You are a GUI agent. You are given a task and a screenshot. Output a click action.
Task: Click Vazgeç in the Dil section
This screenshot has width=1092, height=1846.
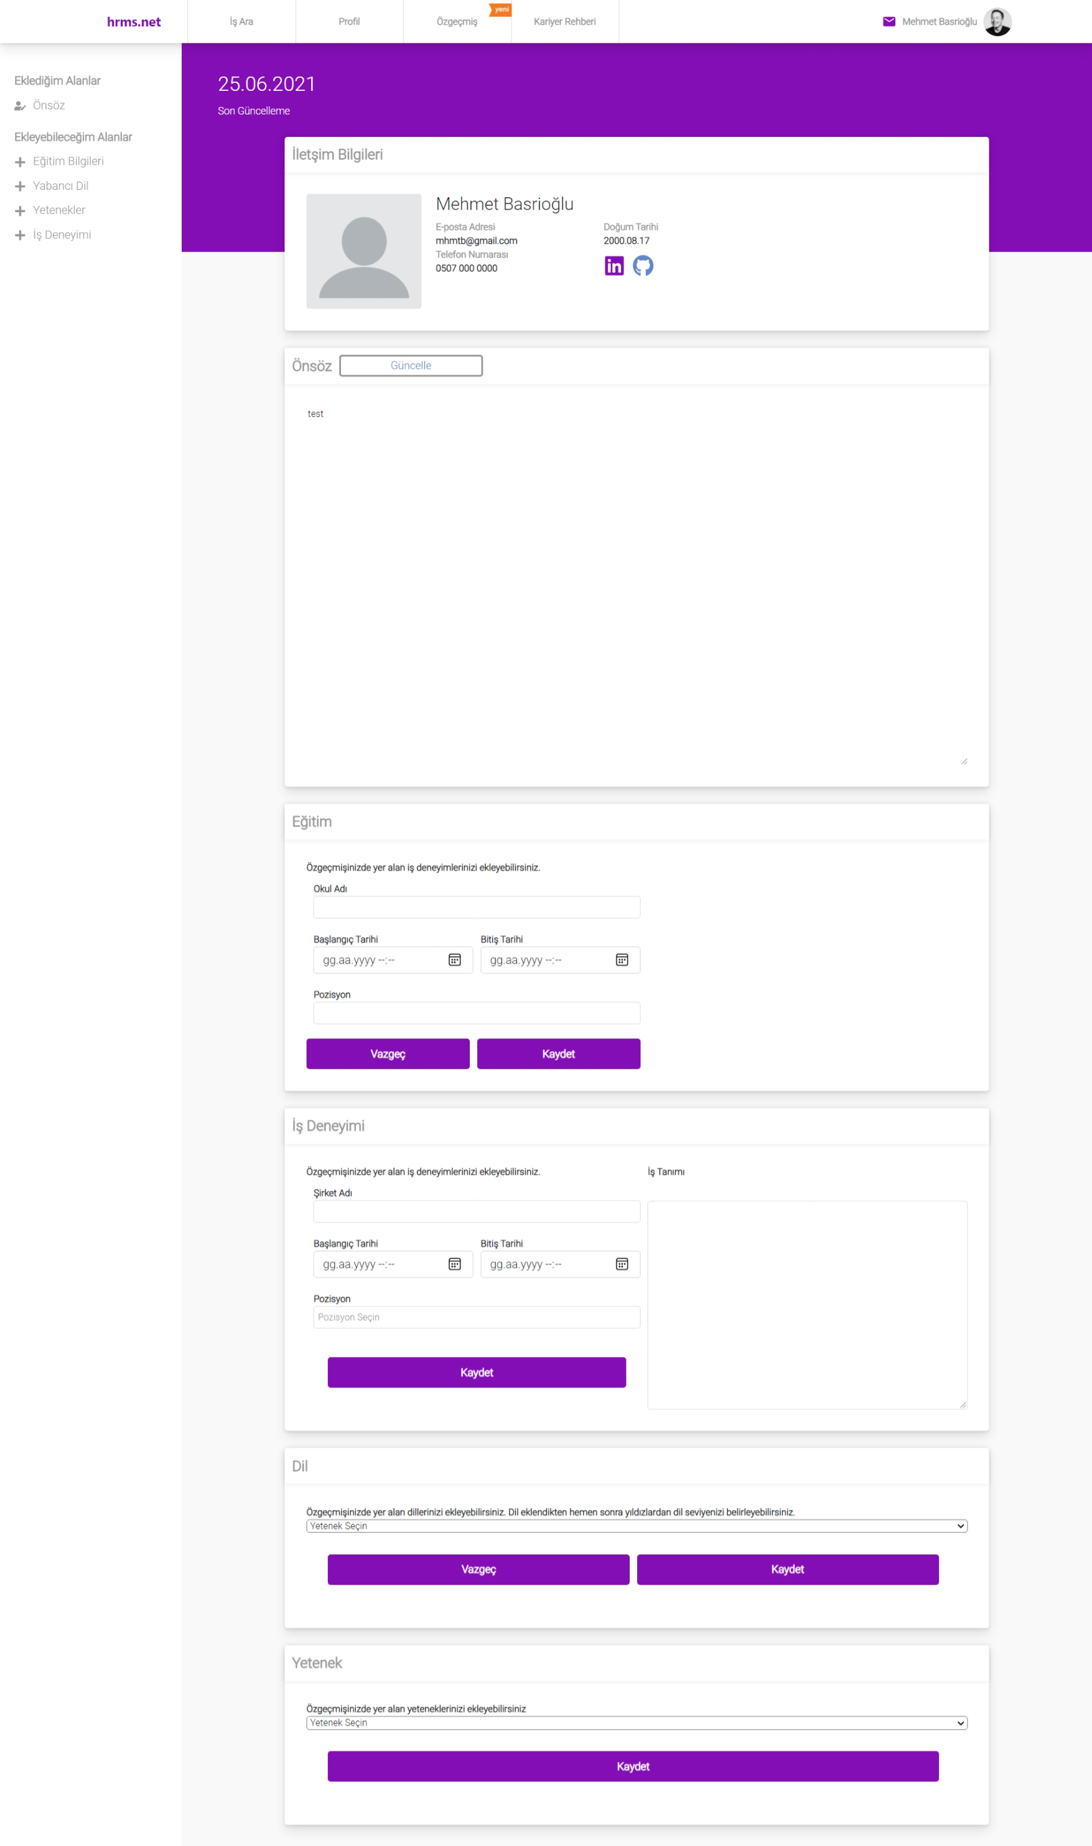(x=478, y=1569)
